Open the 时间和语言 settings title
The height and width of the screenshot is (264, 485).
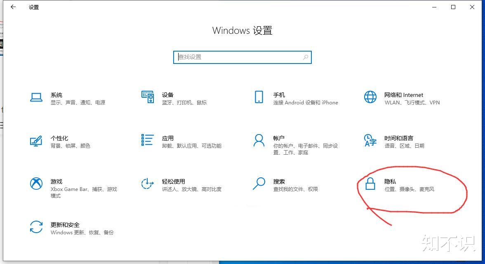(399, 138)
